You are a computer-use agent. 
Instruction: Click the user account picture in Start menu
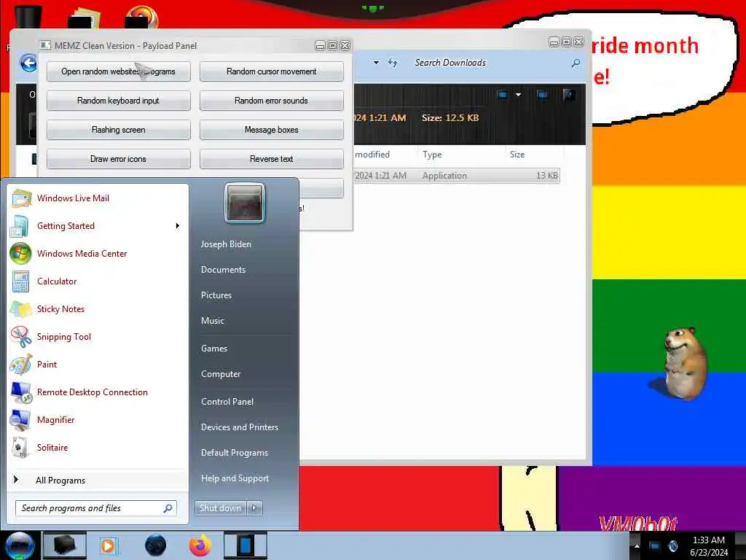coord(245,203)
